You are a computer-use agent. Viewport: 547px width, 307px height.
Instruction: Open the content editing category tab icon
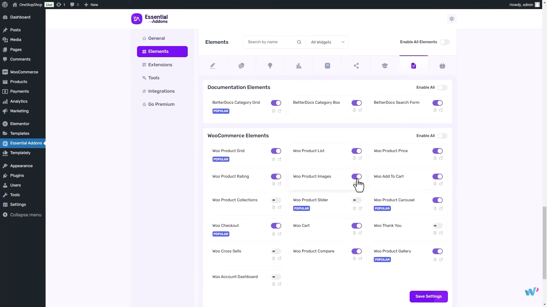click(x=213, y=65)
